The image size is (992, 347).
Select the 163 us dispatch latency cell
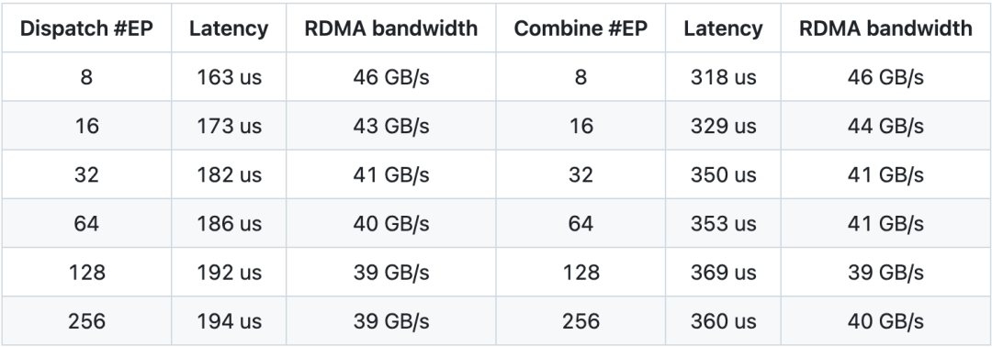point(229,77)
